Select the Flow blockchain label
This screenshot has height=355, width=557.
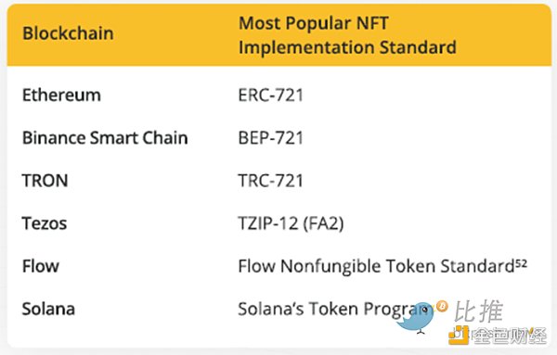tap(41, 266)
